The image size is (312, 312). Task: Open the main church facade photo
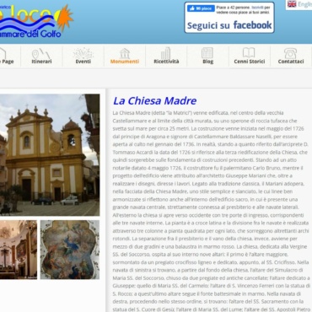[x=50, y=155]
